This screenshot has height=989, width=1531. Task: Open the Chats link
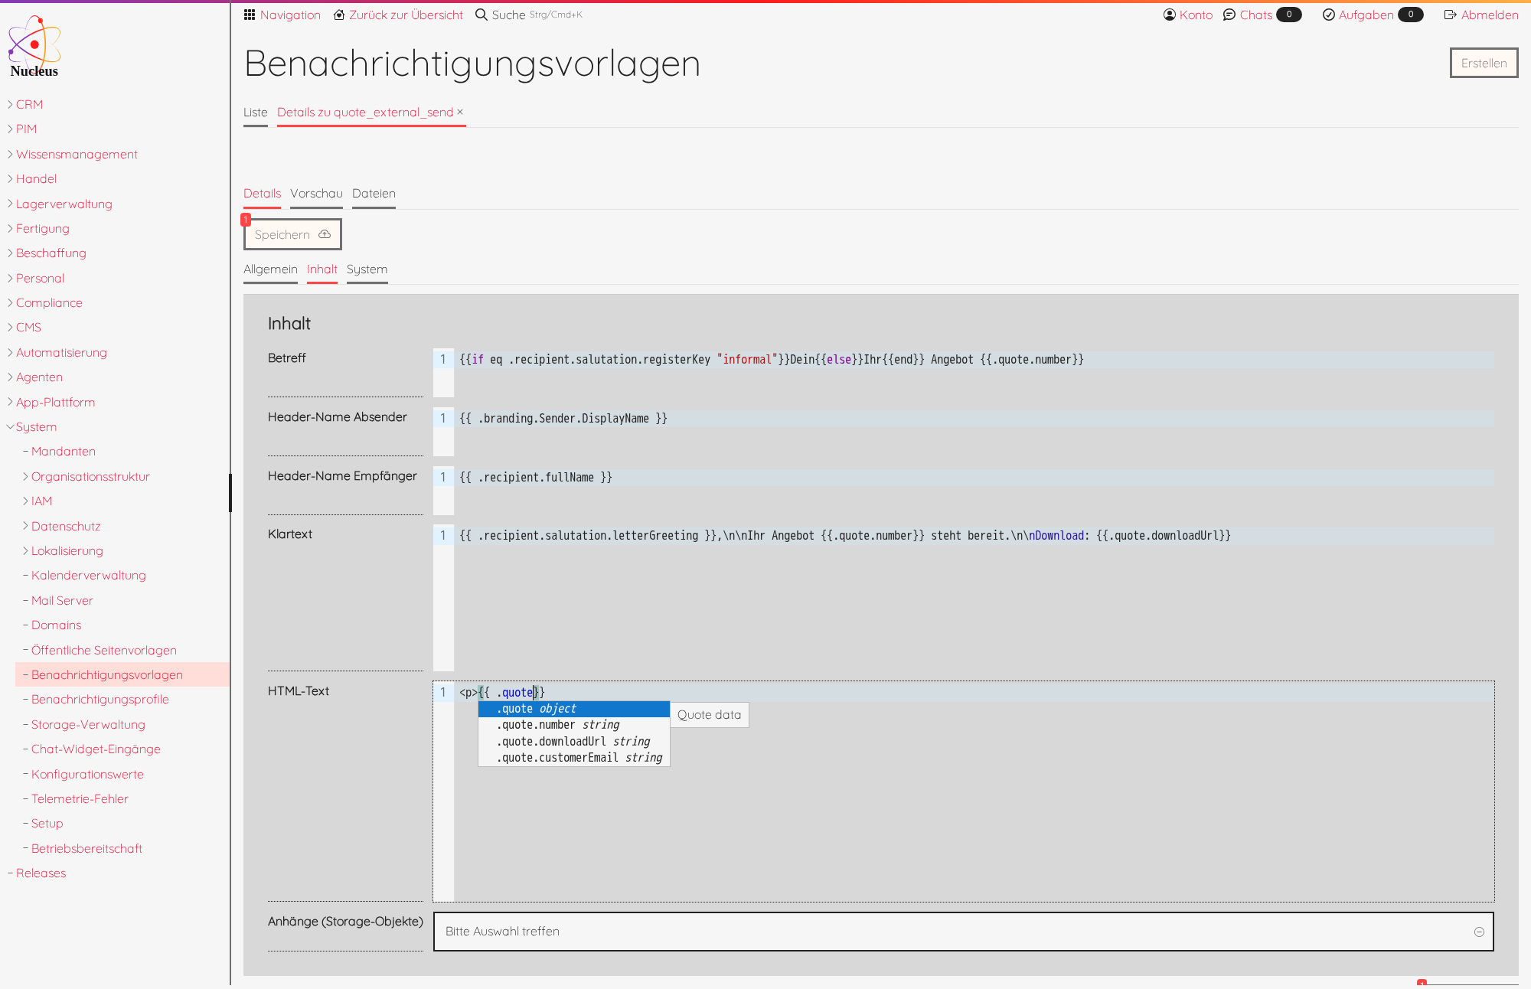(1256, 15)
